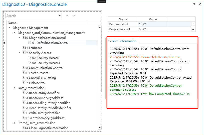Click the search next-result down arrow
The image size is (204, 135).
tap(74, 16)
